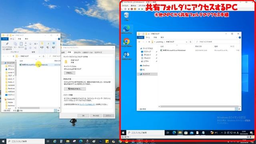Open recent locations dropdown in VM Explorer

pos(146,42)
